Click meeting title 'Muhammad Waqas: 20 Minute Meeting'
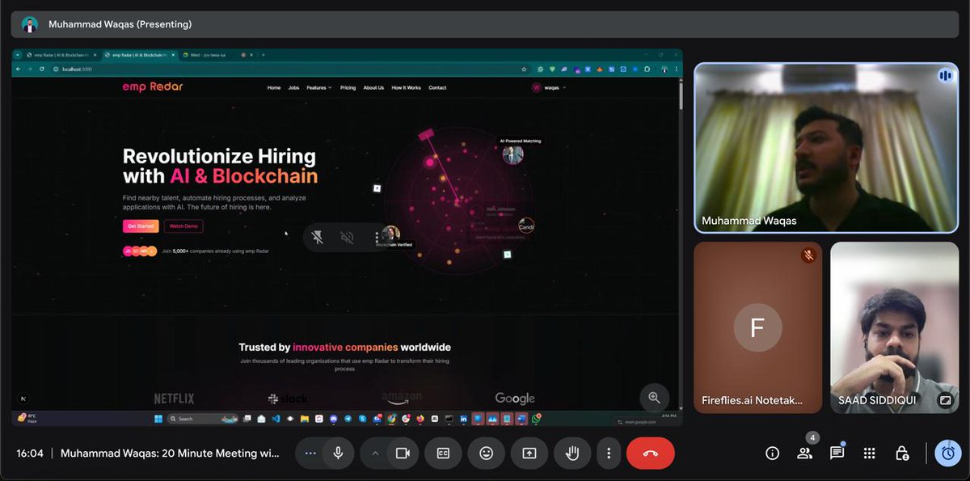This screenshot has height=481, width=970. (170, 454)
